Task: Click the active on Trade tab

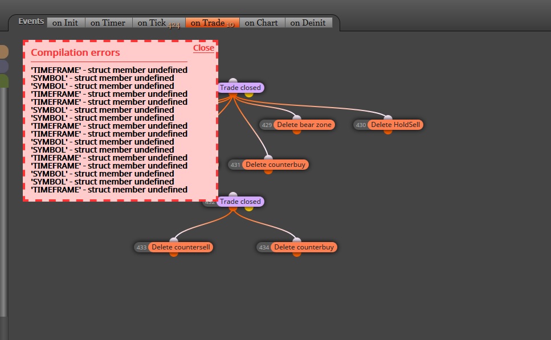Action: point(212,23)
